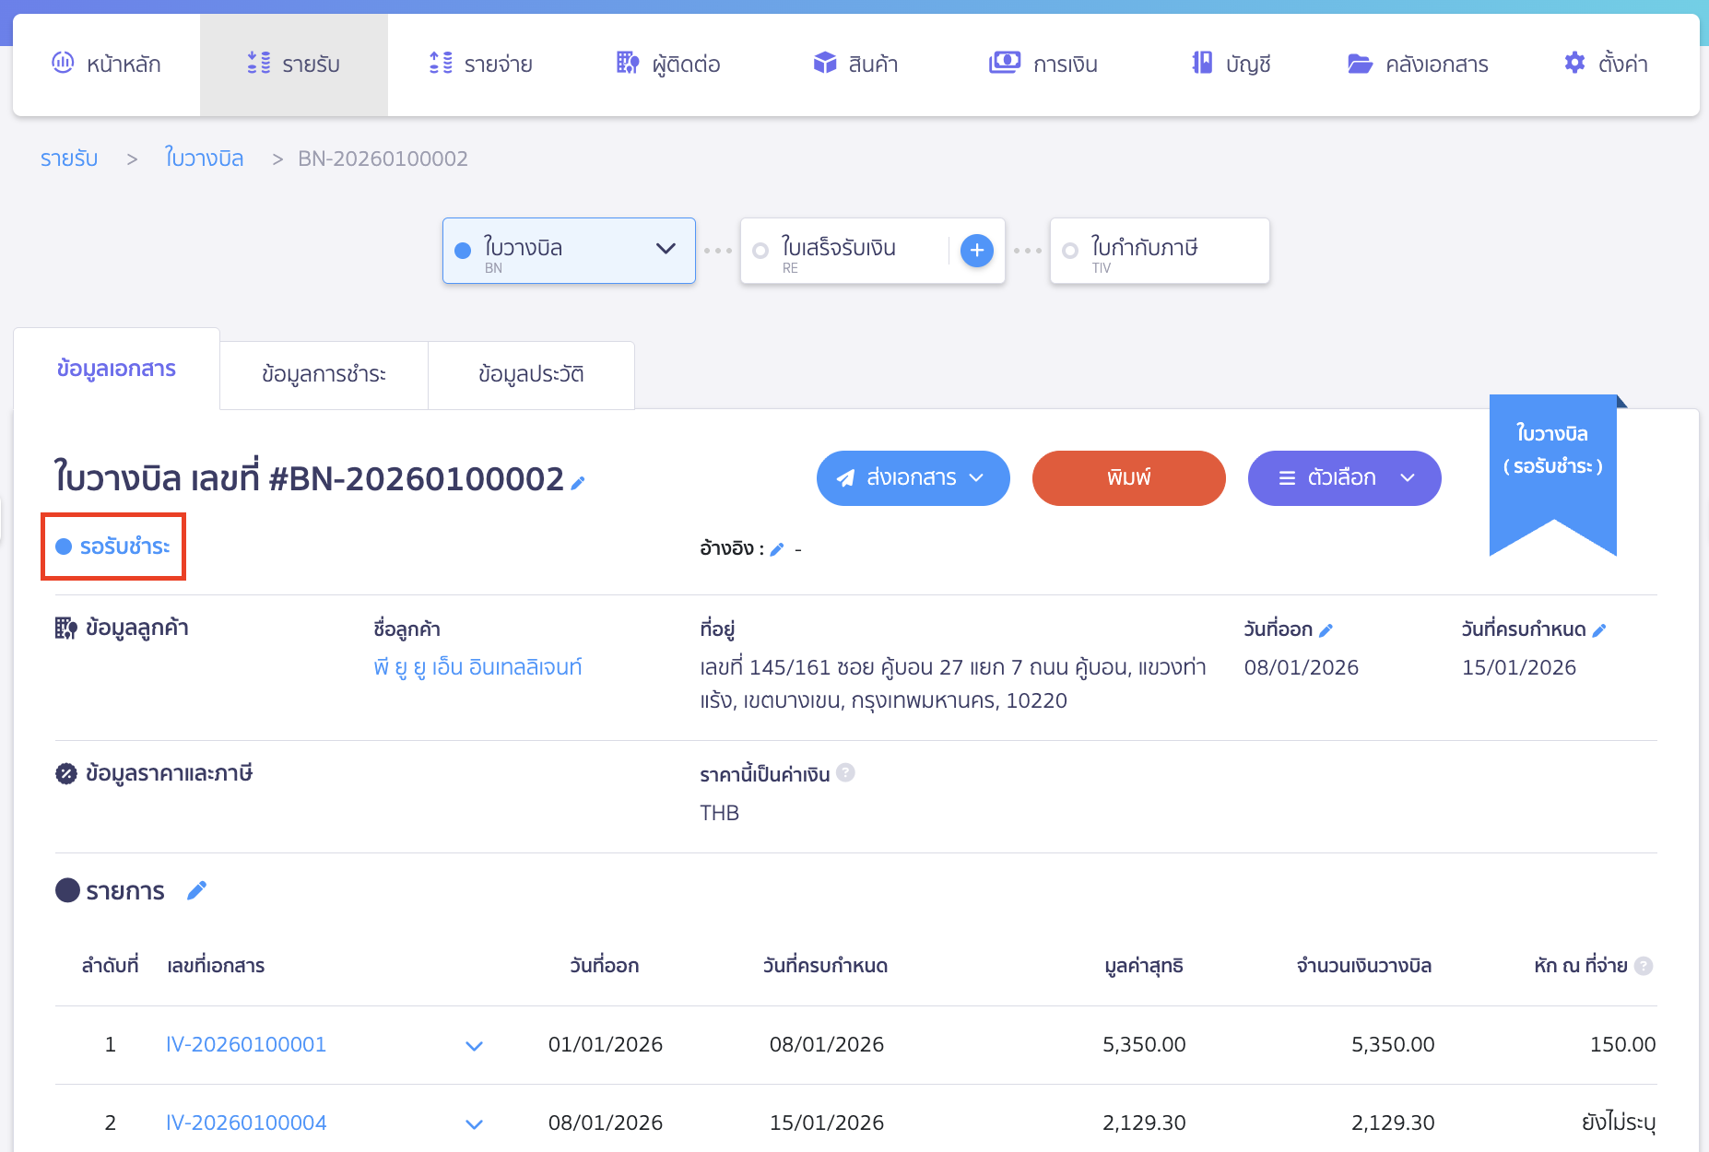
Task: Click the orange พิมพ์ print button
Action: [1128, 477]
